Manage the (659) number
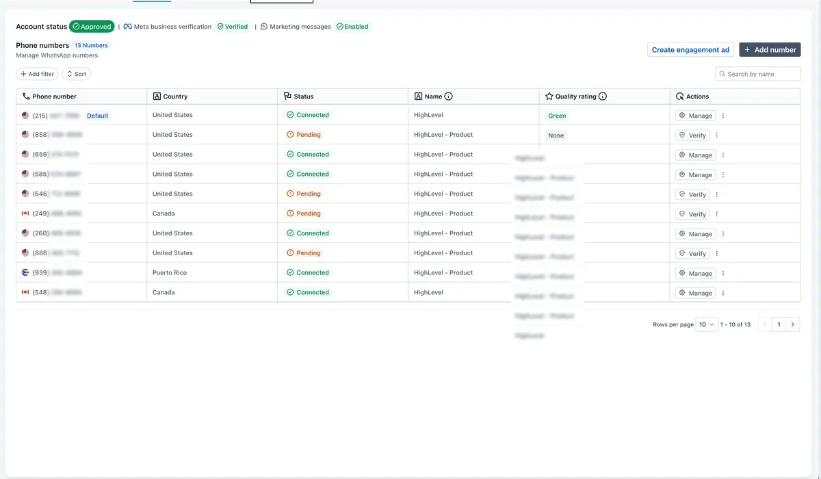Viewport: 821px width, 479px height. (696, 155)
